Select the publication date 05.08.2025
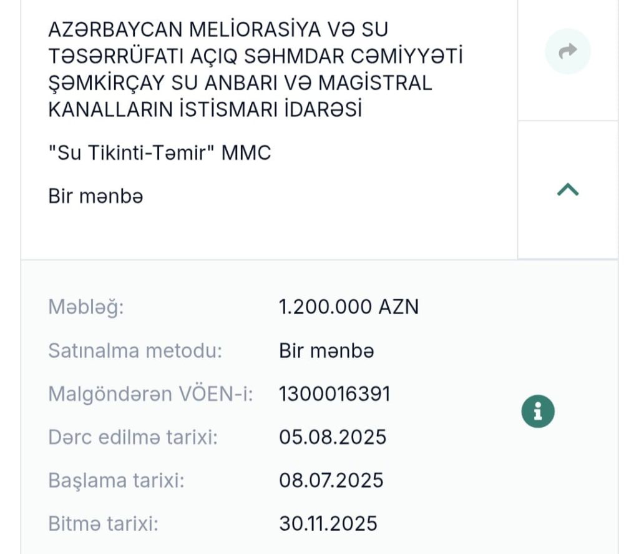This screenshot has width=639, height=554. [333, 437]
